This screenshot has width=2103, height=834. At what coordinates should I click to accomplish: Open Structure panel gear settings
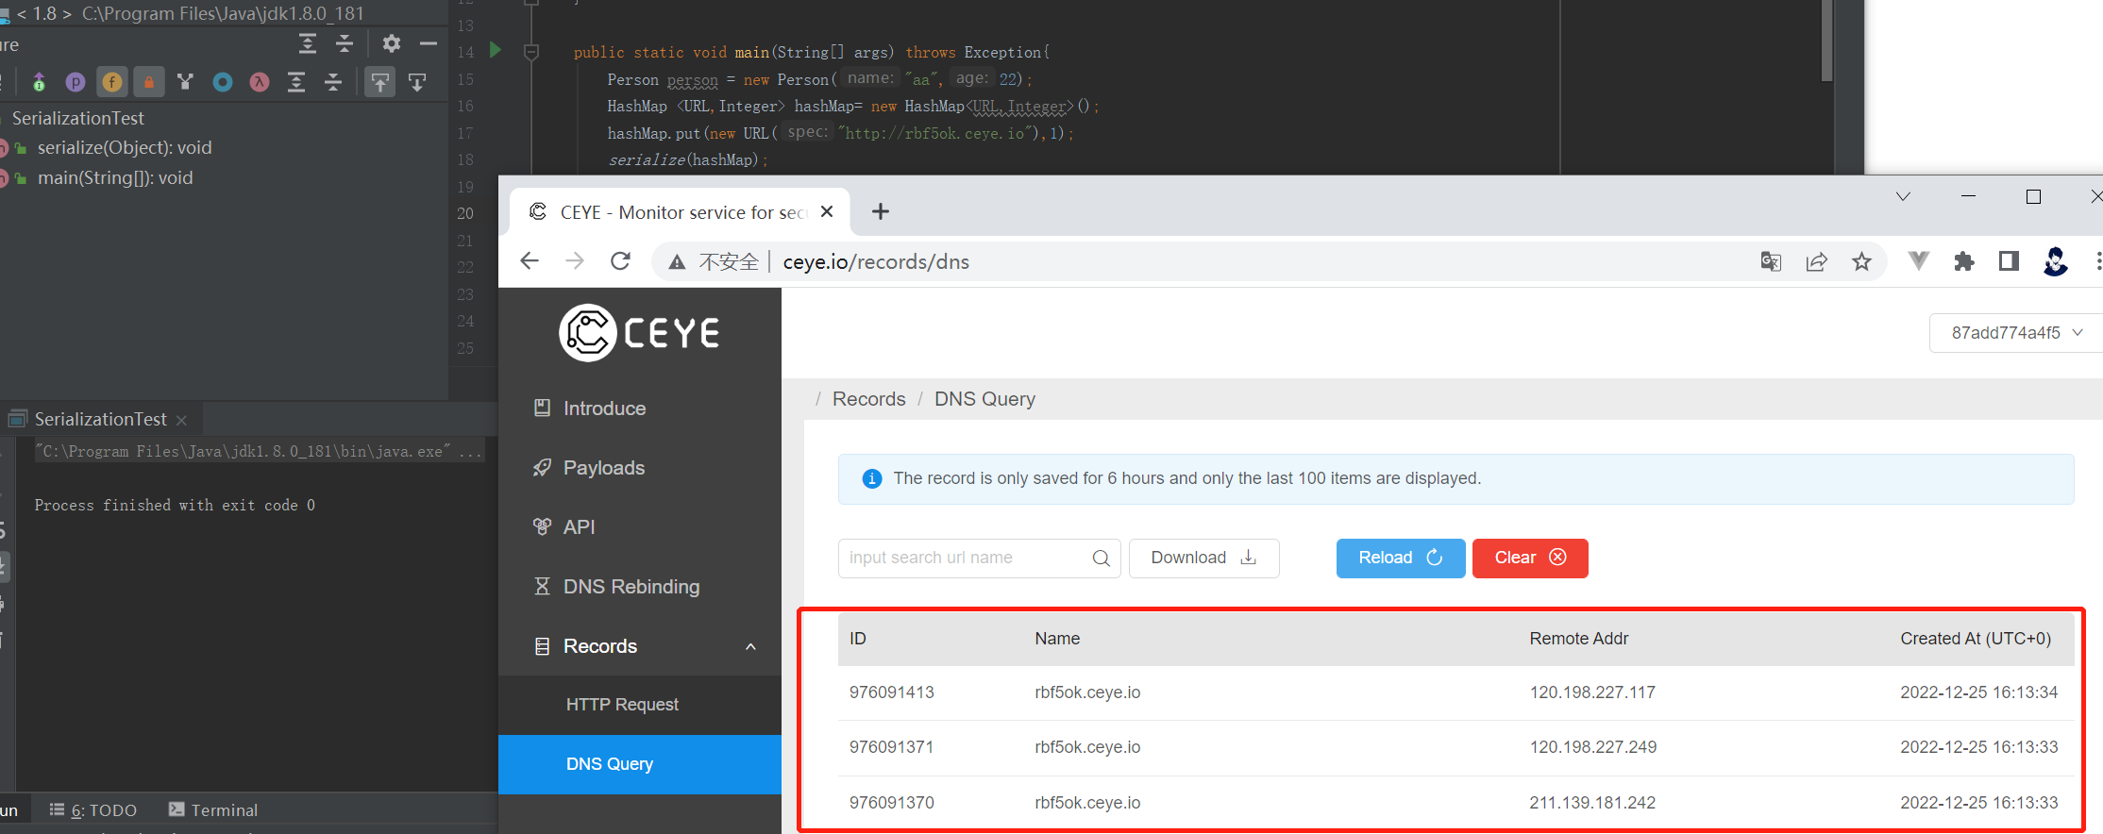coord(392,43)
